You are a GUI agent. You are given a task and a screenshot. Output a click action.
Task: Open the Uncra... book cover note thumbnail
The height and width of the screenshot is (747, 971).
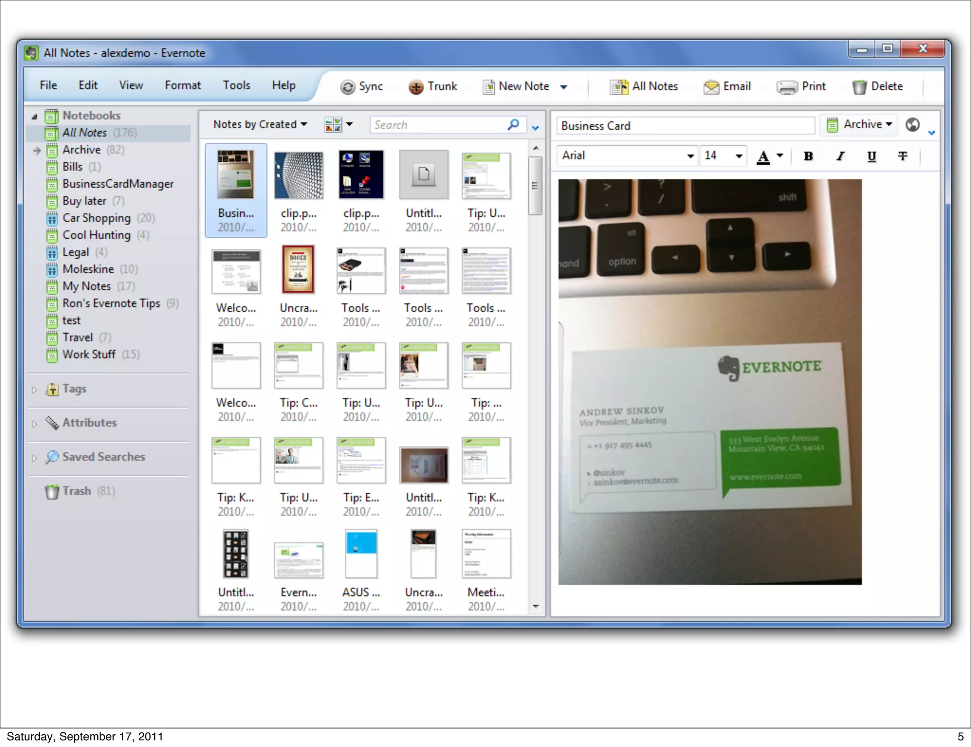pos(298,270)
